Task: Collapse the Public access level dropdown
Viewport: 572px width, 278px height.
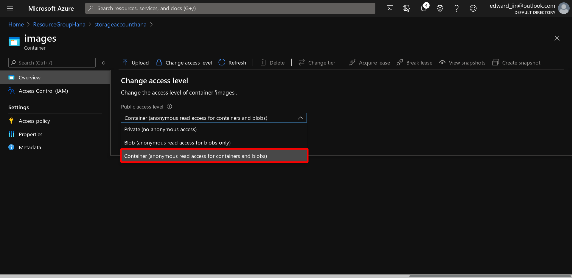Action: tap(301, 118)
